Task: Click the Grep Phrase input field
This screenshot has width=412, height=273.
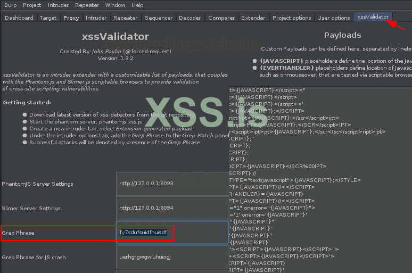Action: coord(172,232)
